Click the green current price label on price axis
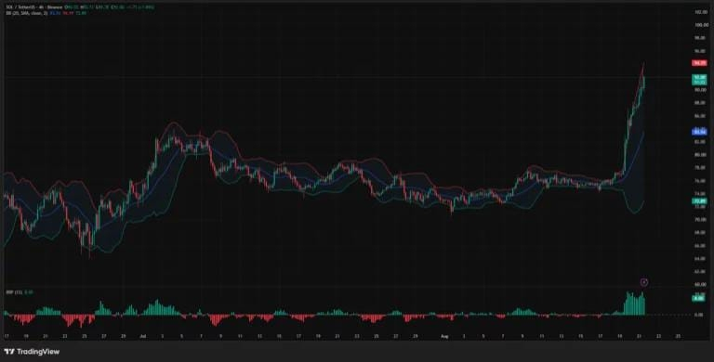Screen dimensions: 714x362 699,80
